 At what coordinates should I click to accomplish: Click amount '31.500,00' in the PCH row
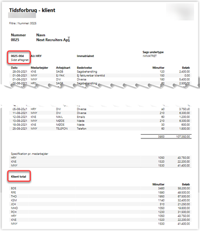(184, 212)
